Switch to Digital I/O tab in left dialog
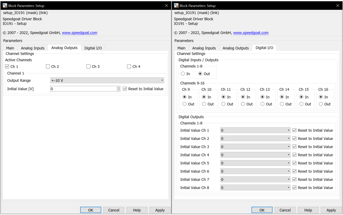343x215 pixels. click(93, 48)
